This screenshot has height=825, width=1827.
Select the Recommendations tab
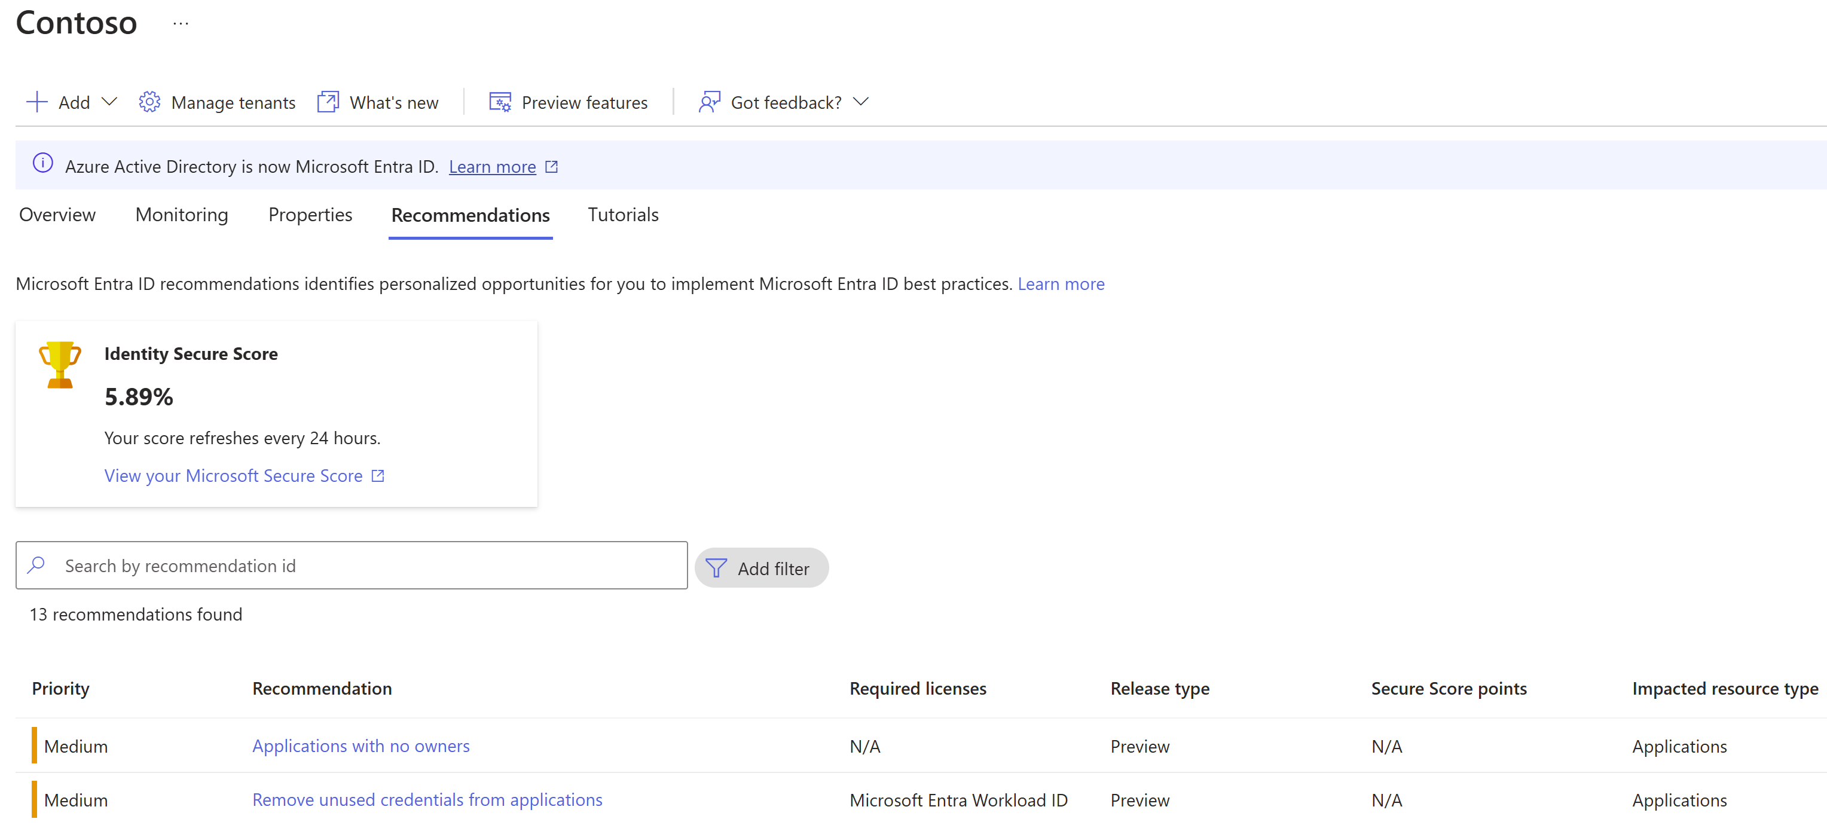(469, 215)
